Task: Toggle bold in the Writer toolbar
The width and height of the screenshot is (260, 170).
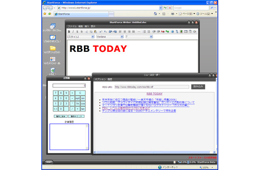Action: (69, 31)
